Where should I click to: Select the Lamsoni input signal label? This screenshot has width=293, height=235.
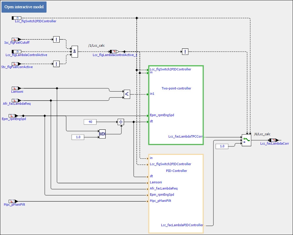tap(17, 92)
